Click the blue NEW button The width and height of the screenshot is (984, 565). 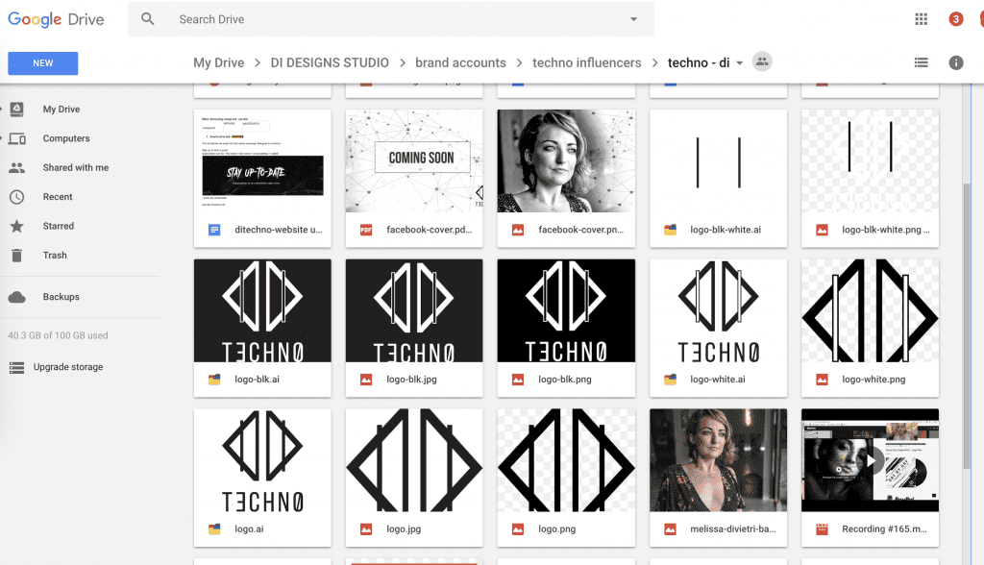click(43, 63)
